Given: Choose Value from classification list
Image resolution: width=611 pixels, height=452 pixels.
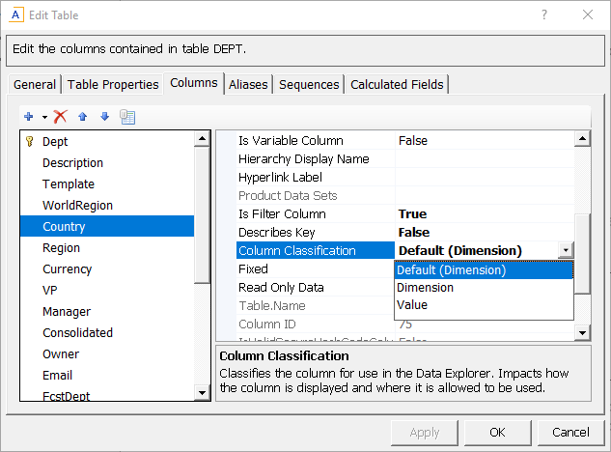Looking at the screenshot, I should click(x=412, y=305).
